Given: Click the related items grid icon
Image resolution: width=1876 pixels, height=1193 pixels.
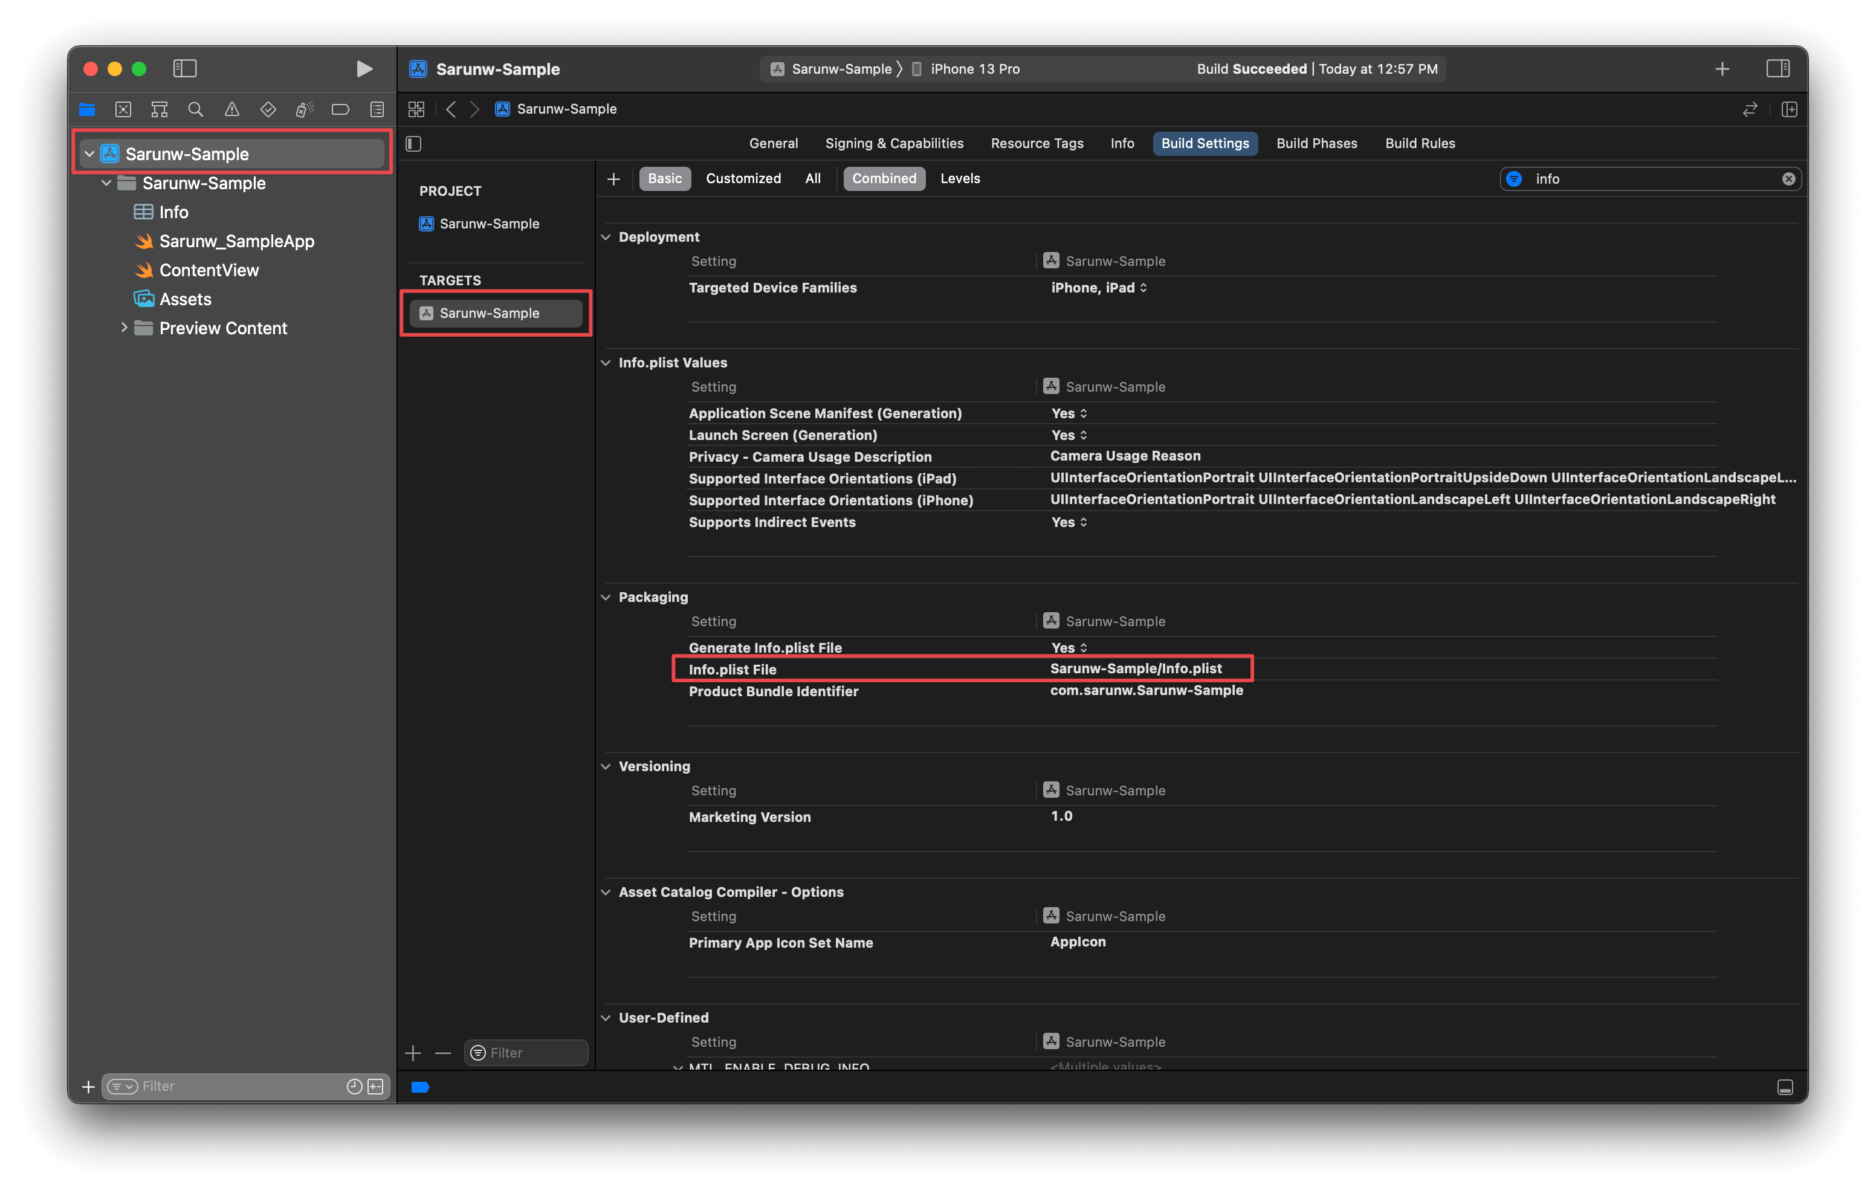Looking at the screenshot, I should point(416,109).
